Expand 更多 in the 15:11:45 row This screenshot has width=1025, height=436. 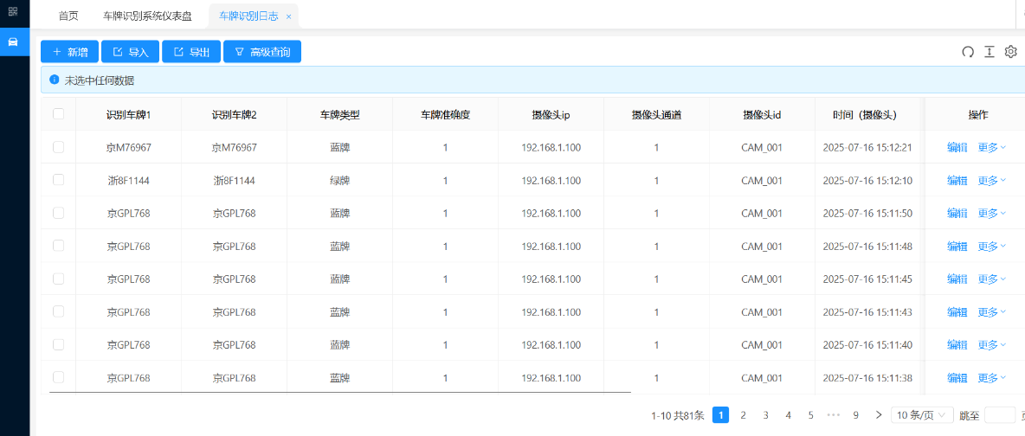pos(991,279)
